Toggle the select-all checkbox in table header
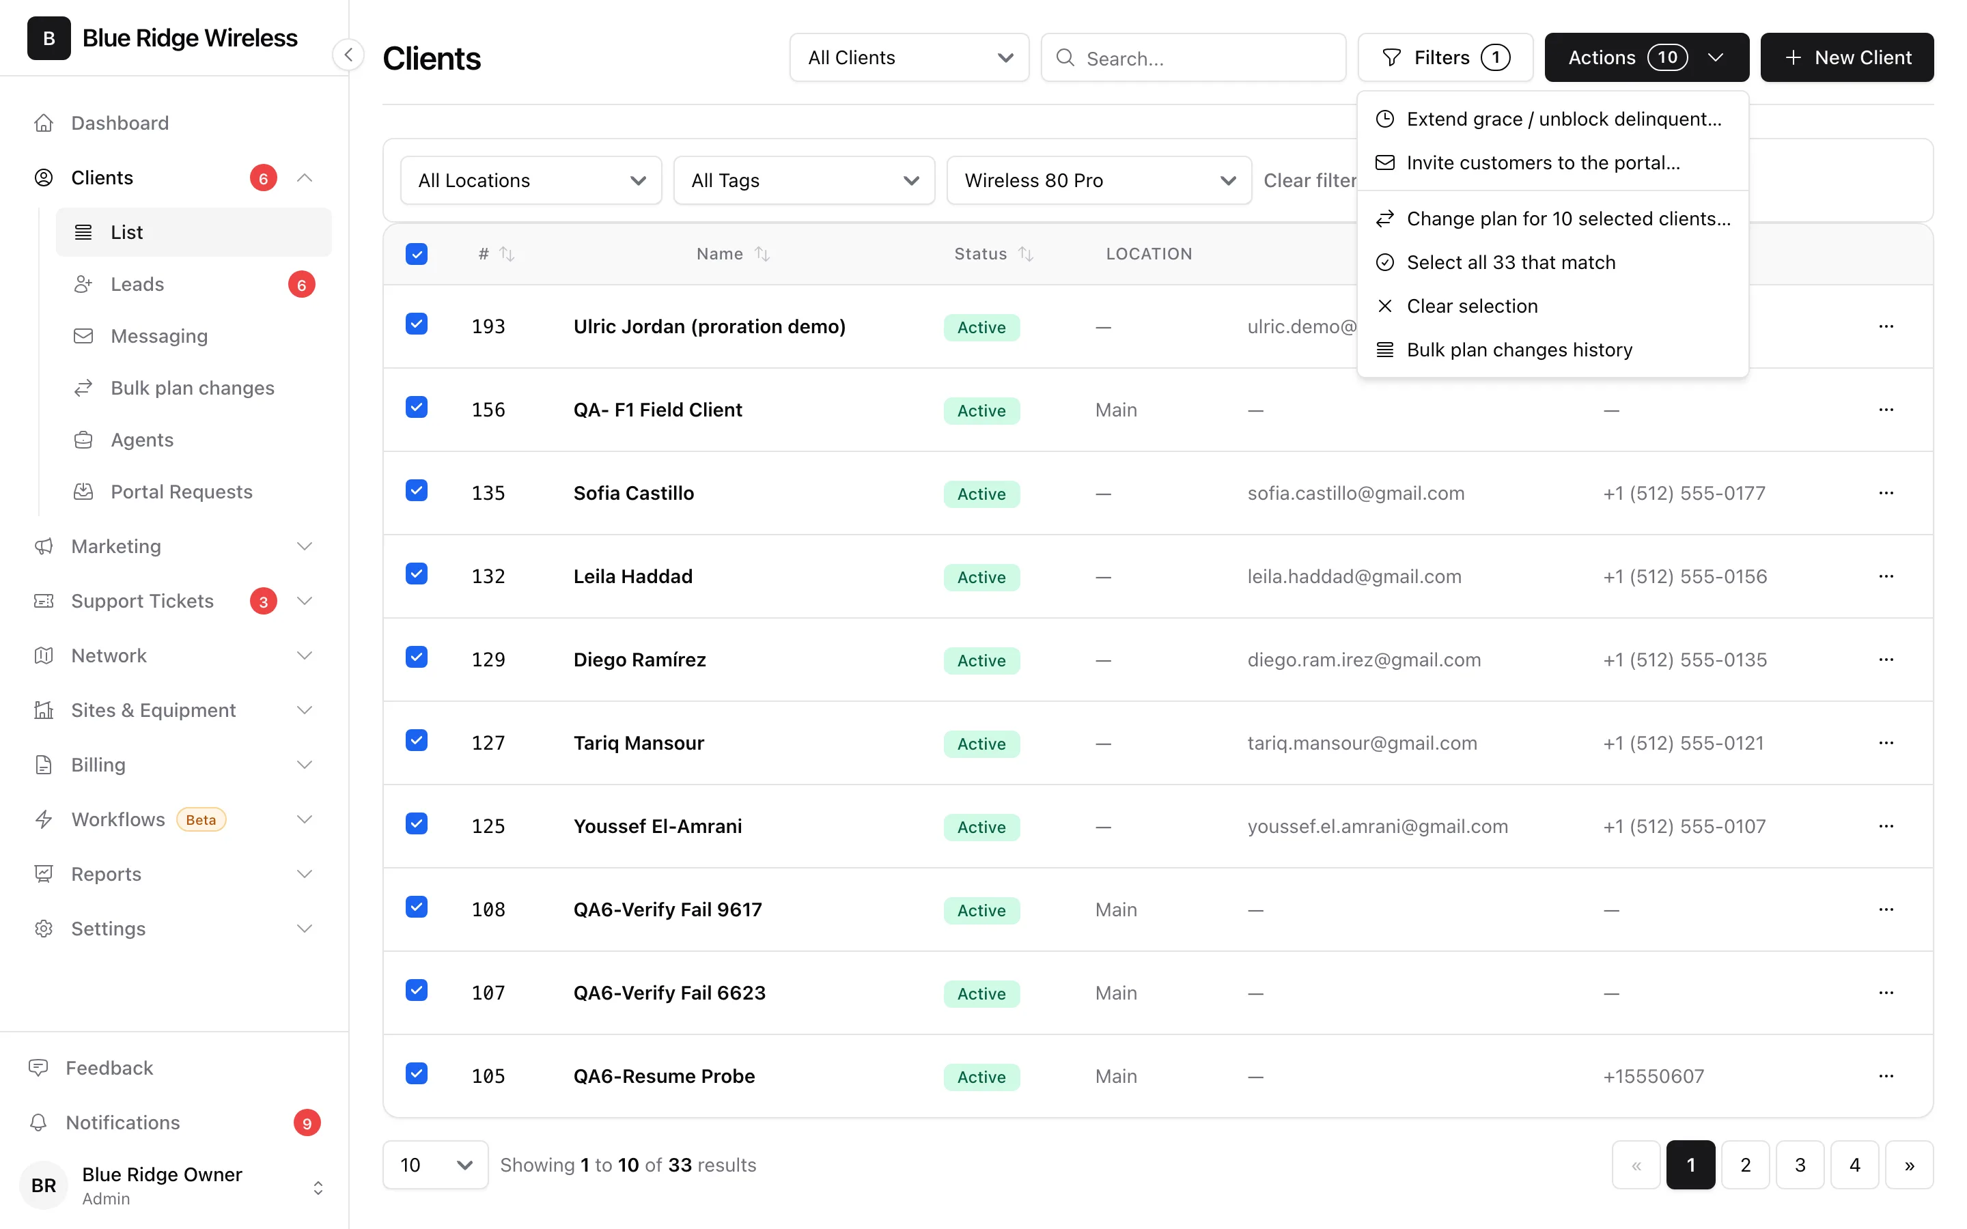Viewport: 1967px width, 1229px height. click(x=416, y=253)
